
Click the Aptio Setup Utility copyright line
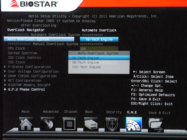93,16
